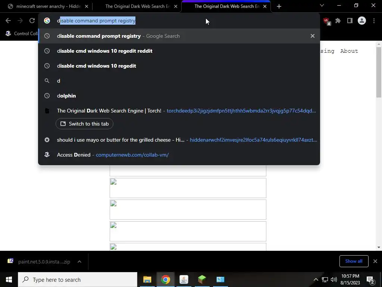Open Chrome's three-dot menu
This screenshot has height=287, width=382.
[x=374, y=21]
